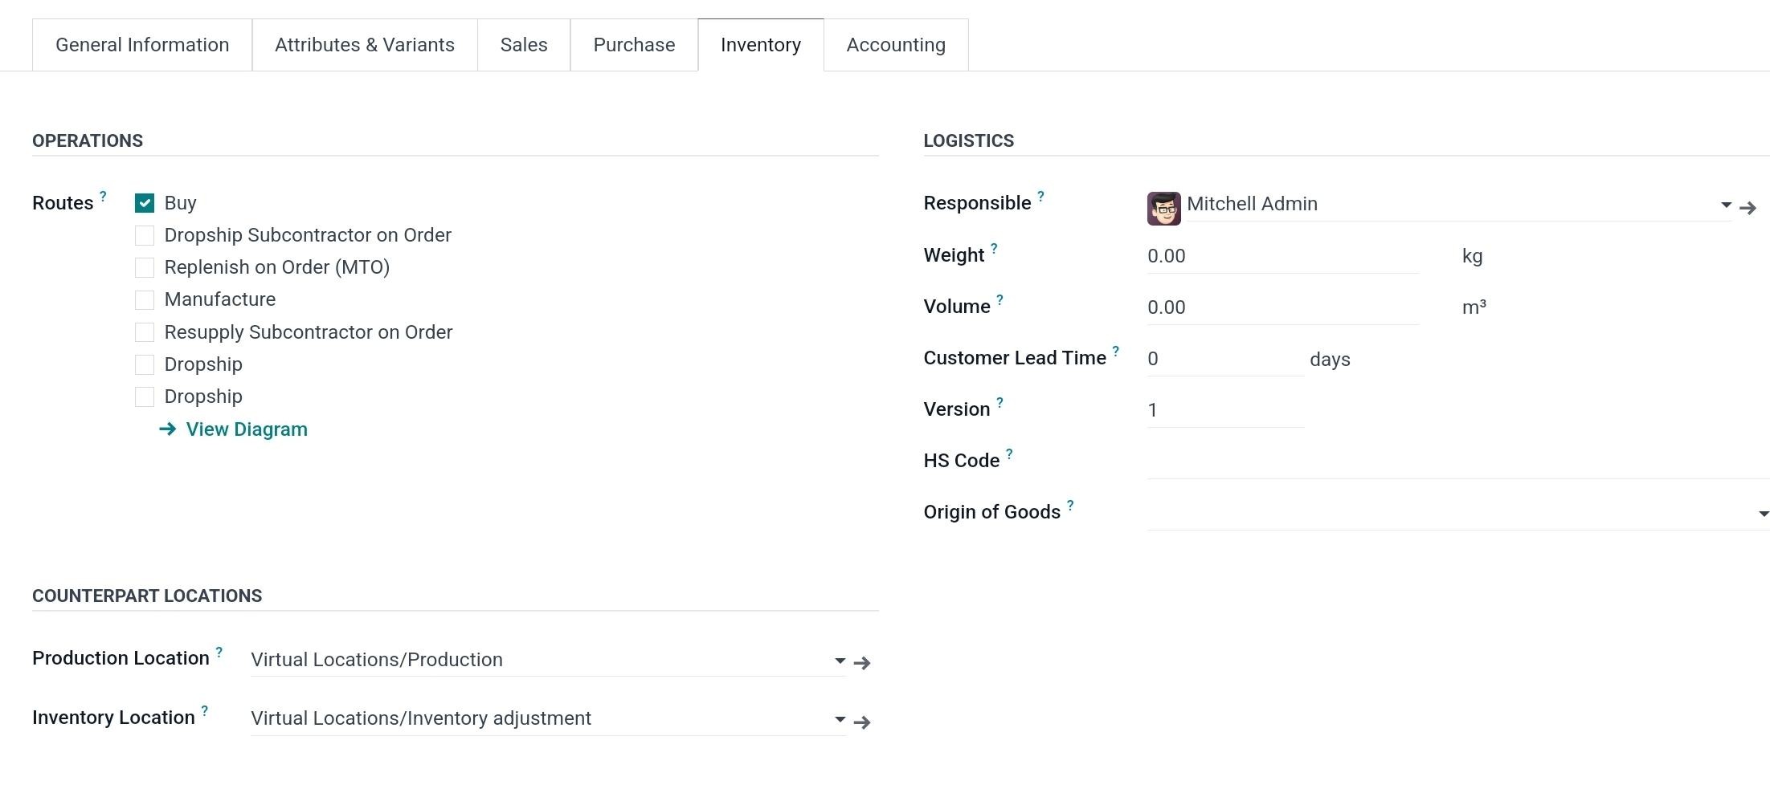The height and width of the screenshot is (789, 1770).
Task: Check Dropship Subcontractor on Order route
Action: pos(145,235)
